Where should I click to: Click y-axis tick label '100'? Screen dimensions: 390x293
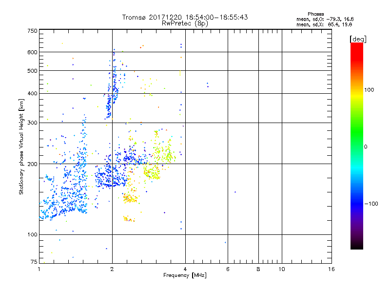[x=32, y=235]
